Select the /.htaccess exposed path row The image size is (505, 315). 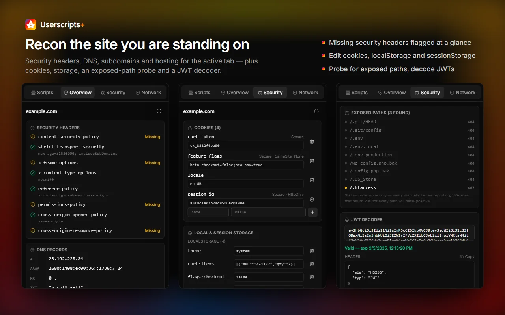[410, 187]
